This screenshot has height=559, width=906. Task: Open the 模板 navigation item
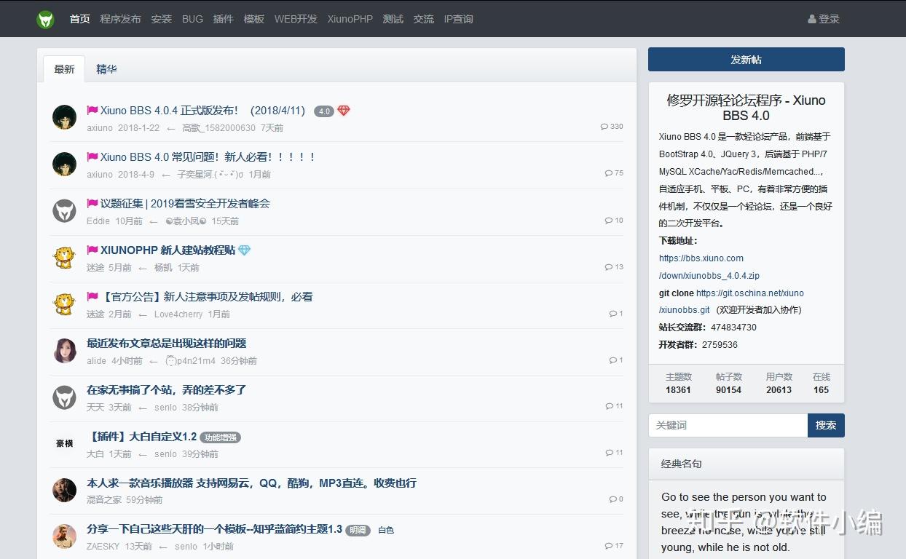click(254, 19)
